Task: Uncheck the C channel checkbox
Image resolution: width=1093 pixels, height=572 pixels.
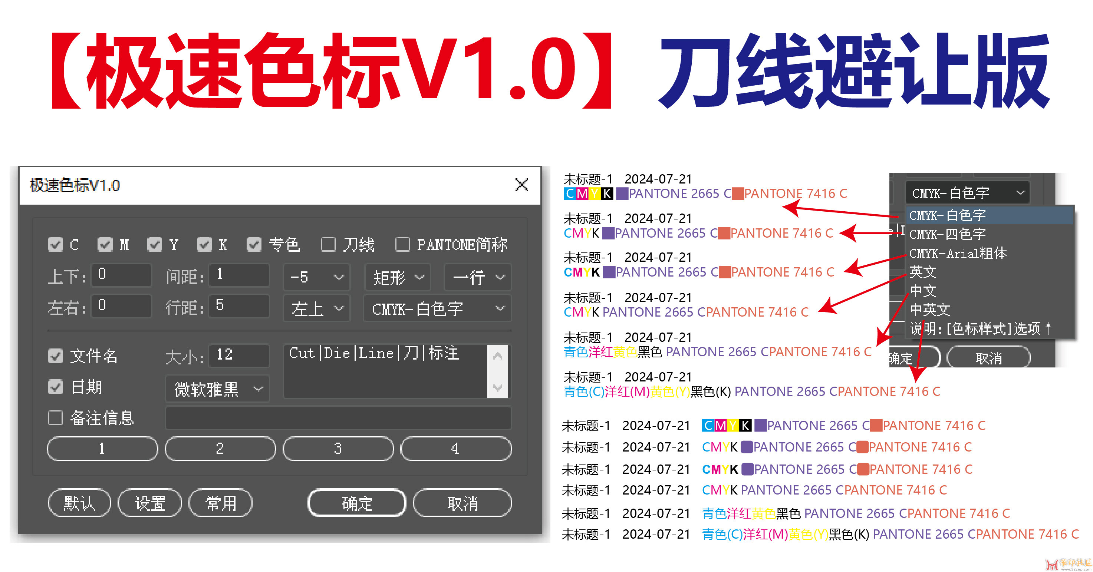Action: click(x=56, y=244)
